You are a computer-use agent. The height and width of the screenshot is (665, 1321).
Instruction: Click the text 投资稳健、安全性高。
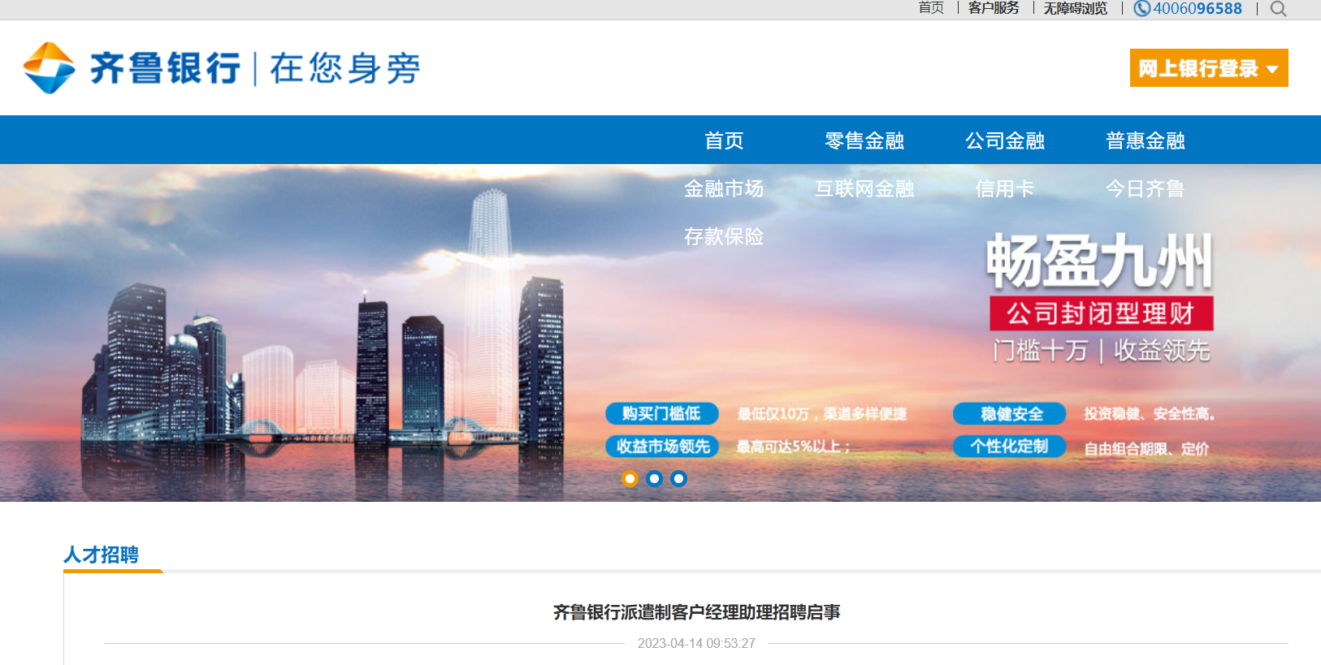(x=1150, y=414)
